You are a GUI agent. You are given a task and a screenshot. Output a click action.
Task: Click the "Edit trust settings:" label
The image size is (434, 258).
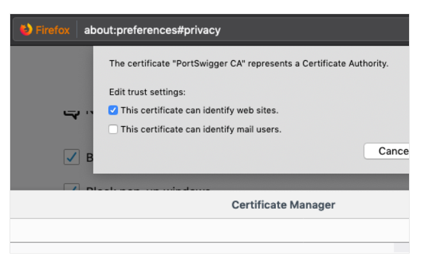[x=147, y=92]
